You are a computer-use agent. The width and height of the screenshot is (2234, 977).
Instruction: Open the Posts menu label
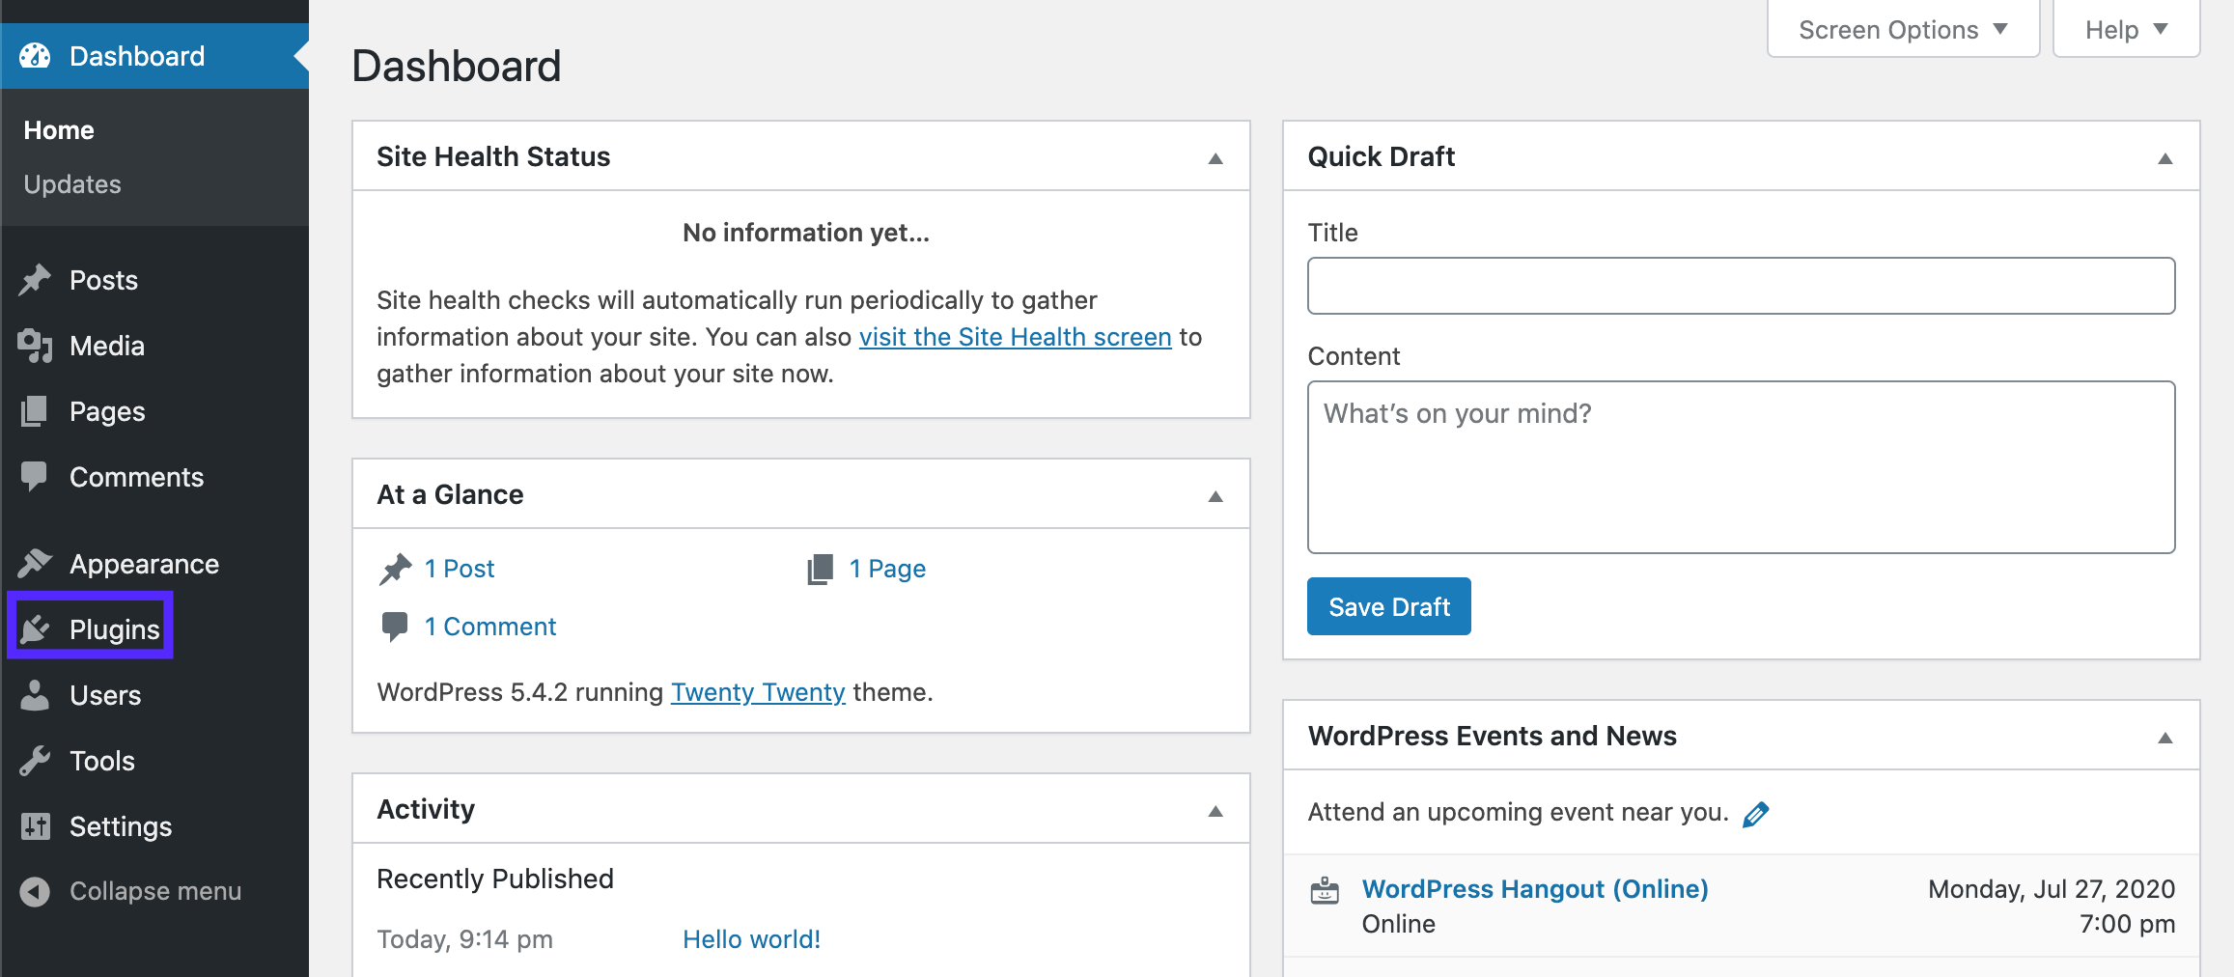point(104,280)
